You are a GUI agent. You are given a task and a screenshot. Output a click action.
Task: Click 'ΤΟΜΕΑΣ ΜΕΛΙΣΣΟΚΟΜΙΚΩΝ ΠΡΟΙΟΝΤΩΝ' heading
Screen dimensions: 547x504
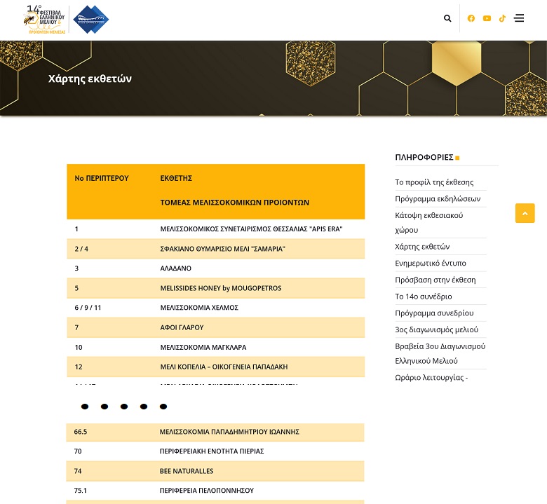coord(234,203)
